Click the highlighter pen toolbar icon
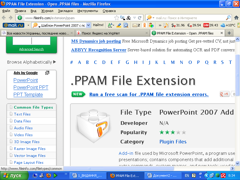The width and height of the screenshot is (240, 180). point(119,25)
